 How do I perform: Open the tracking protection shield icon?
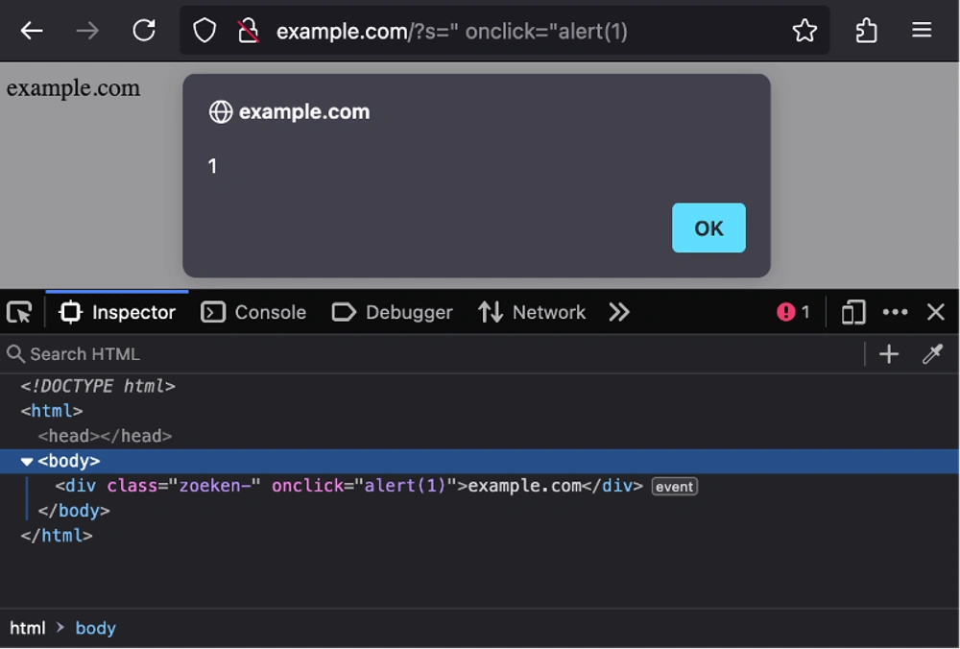[204, 31]
